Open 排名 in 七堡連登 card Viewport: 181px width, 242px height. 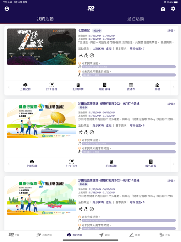[157, 87]
